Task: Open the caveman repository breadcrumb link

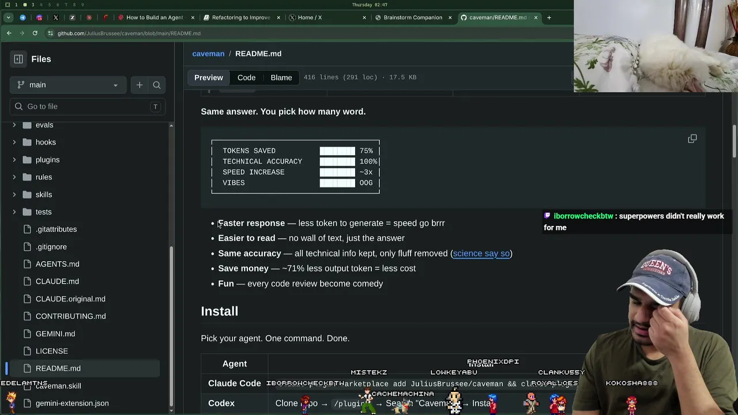Action: pos(208,54)
